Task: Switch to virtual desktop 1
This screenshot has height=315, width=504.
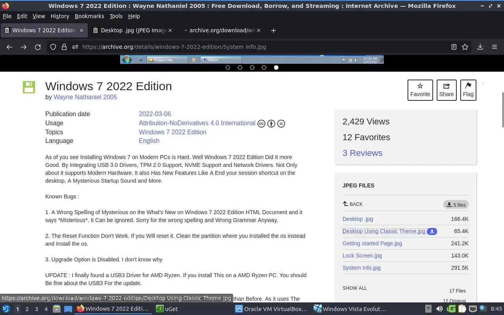Action: click(17, 309)
